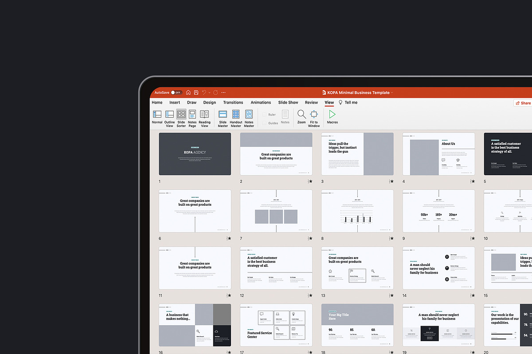The width and height of the screenshot is (532, 354).
Task: Open the Handout Master view
Action: 236,119
